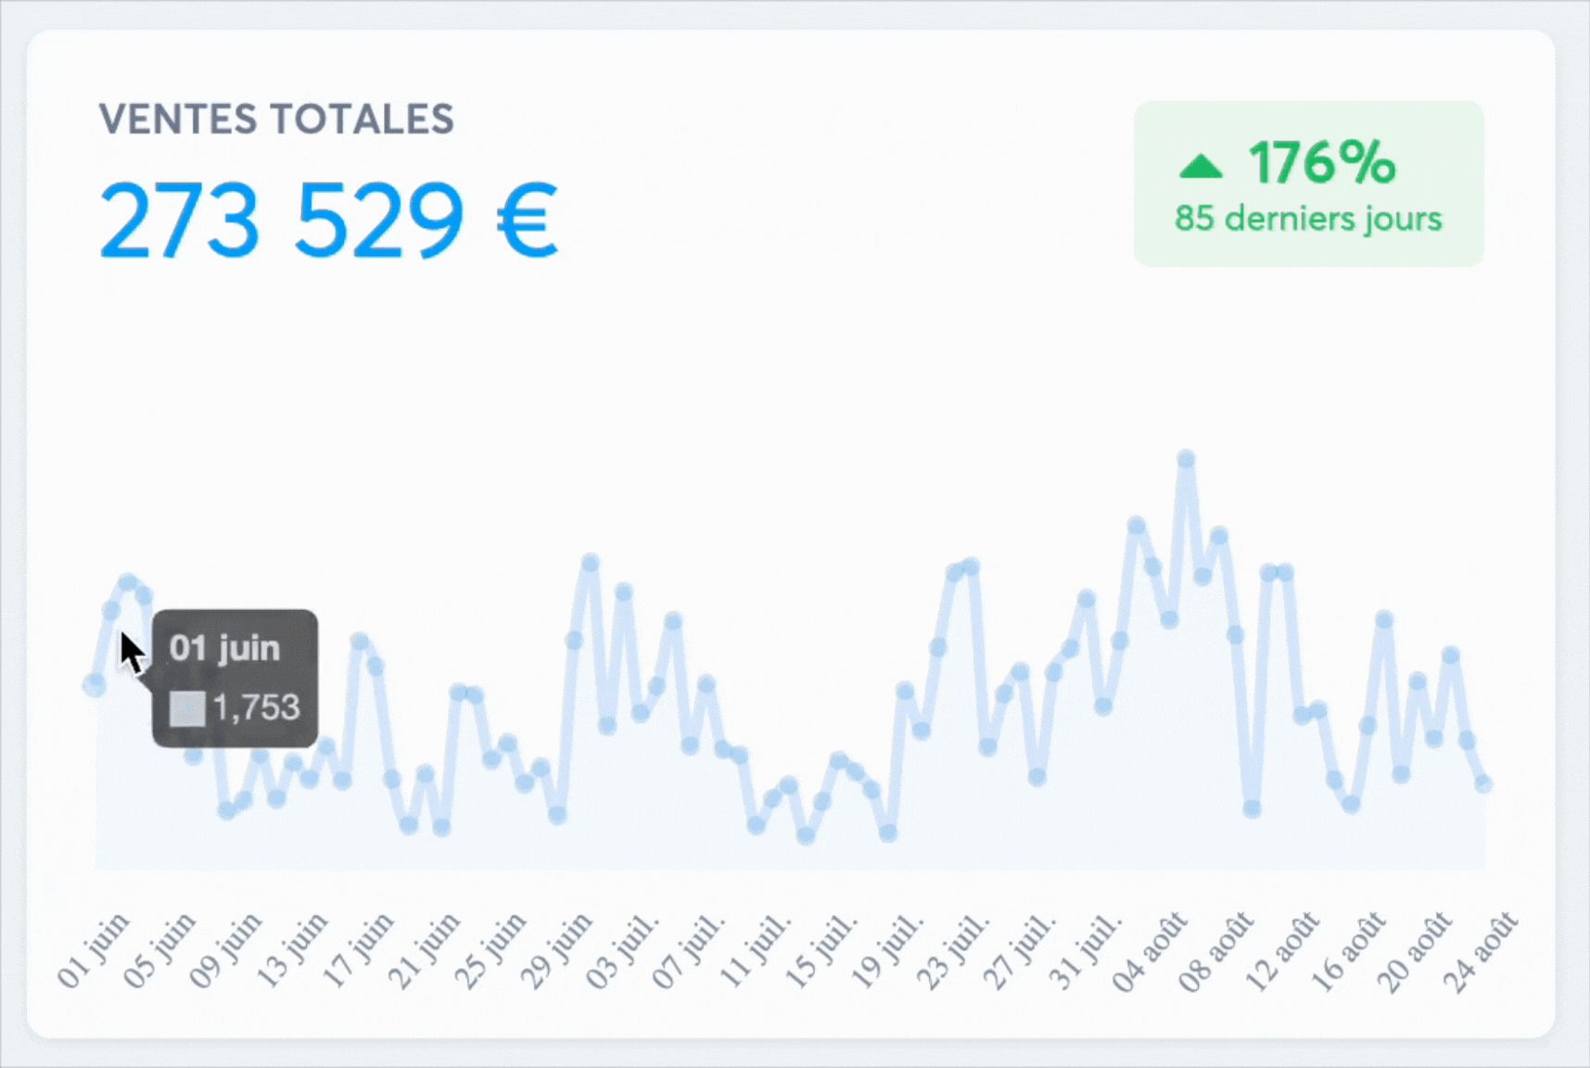Click the "15 juil." x-axis label

coord(820,951)
